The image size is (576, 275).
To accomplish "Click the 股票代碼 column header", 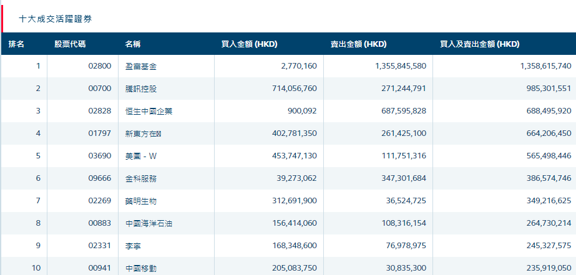I will coord(70,44).
